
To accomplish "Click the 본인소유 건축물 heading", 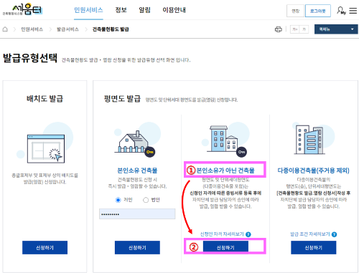I will (137, 171).
